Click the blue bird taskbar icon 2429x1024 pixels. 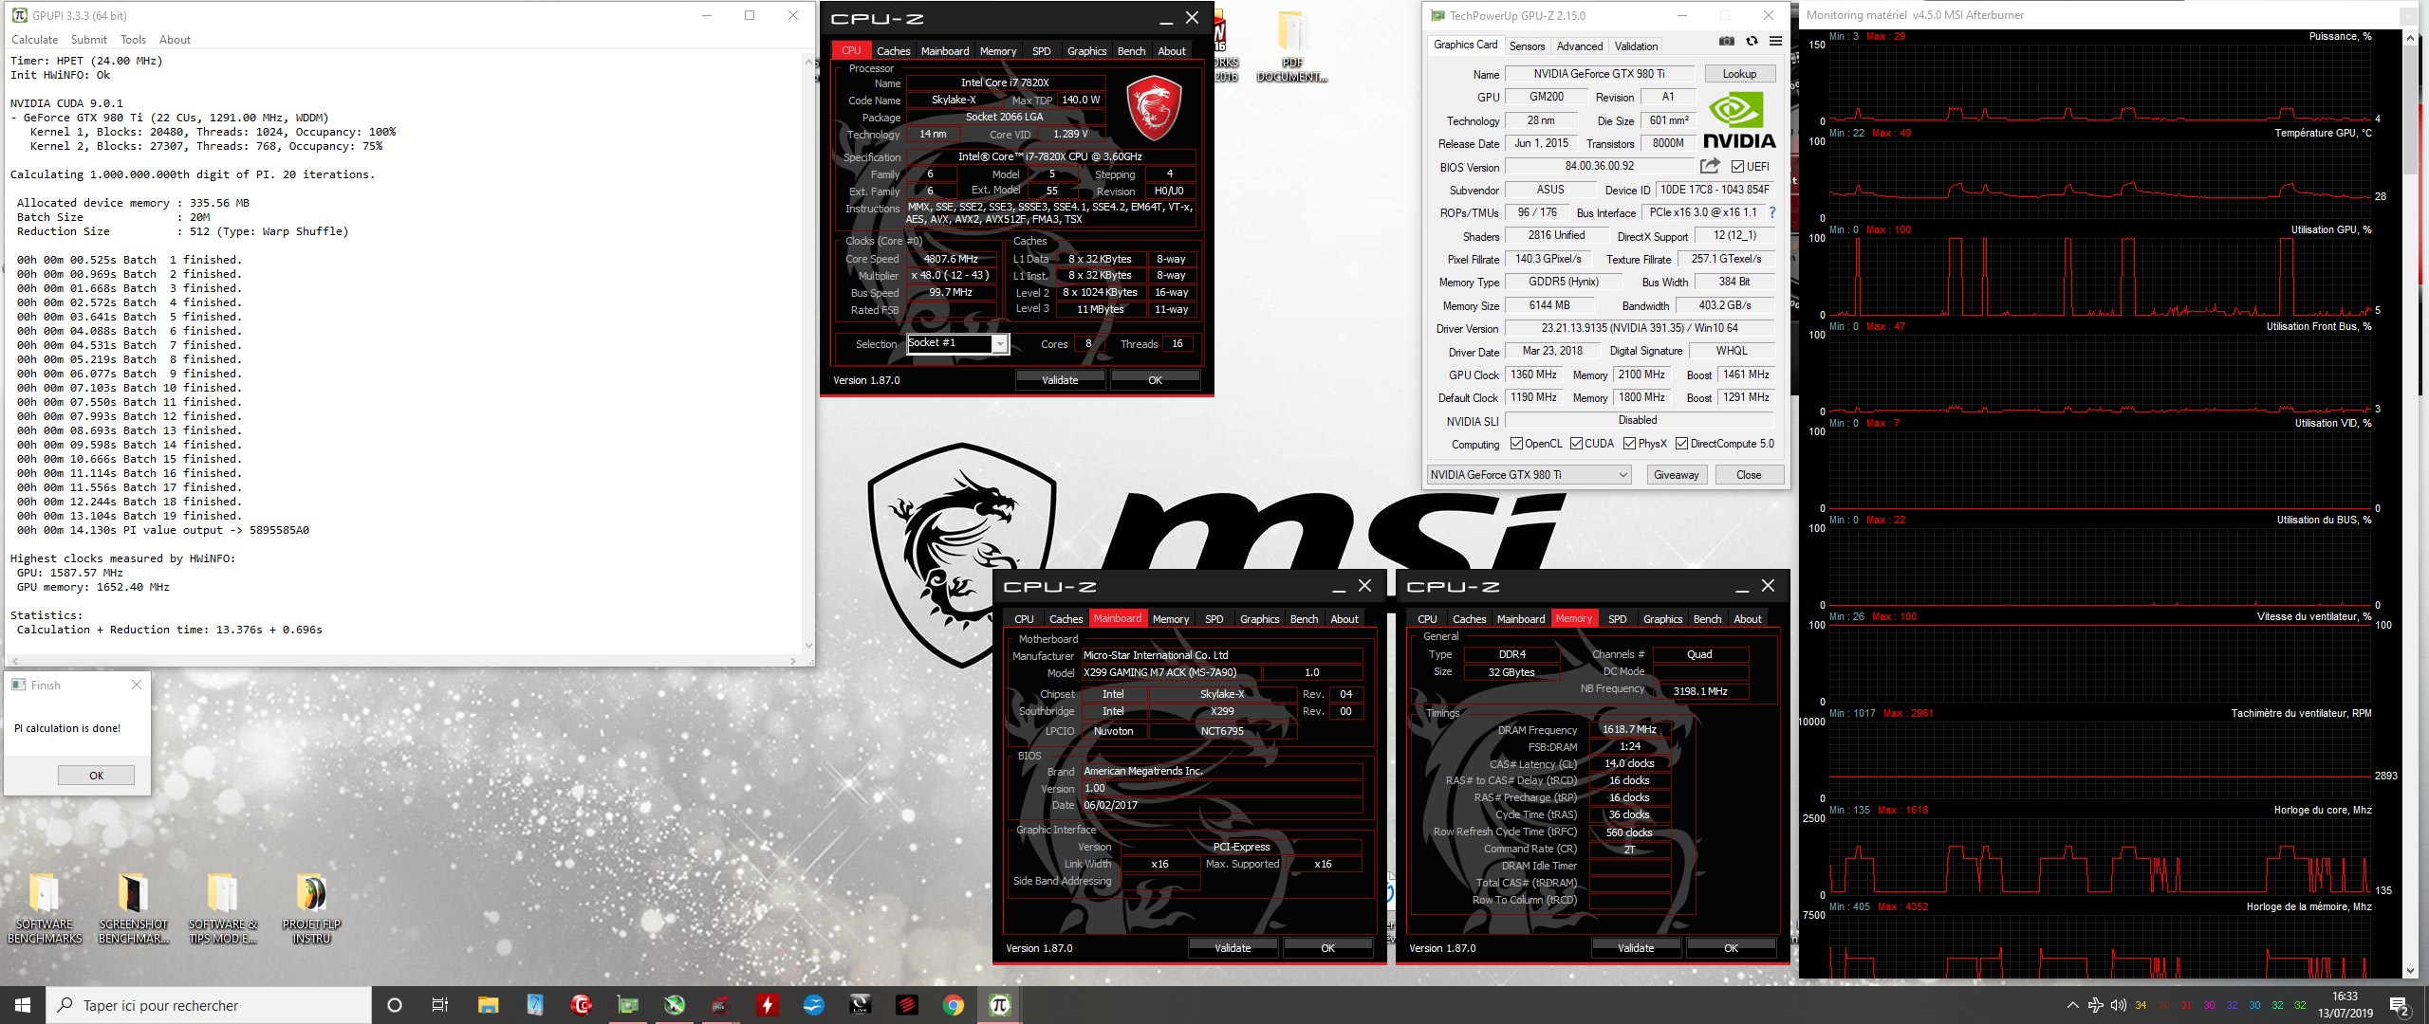(814, 1005)
